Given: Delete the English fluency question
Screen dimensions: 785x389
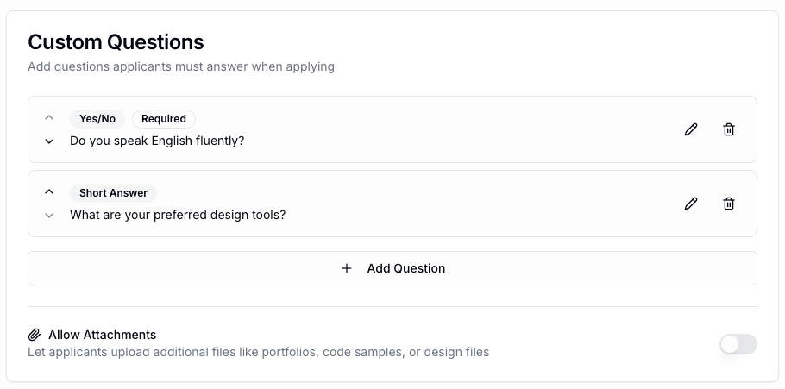Looking at the screenshot, I should pyautogui.click(x=729, y=129).
